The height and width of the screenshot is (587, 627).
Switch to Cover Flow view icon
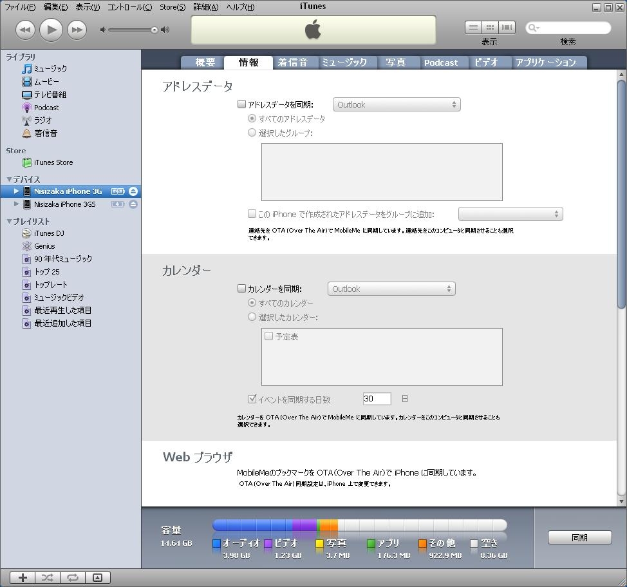tap(507, 28)
